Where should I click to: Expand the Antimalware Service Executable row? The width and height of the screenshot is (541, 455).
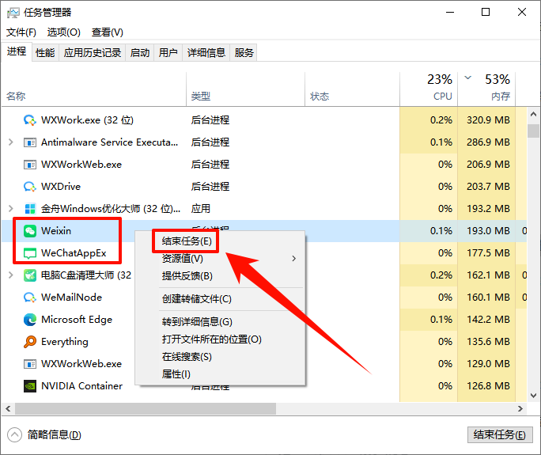[x=11, y=142]
